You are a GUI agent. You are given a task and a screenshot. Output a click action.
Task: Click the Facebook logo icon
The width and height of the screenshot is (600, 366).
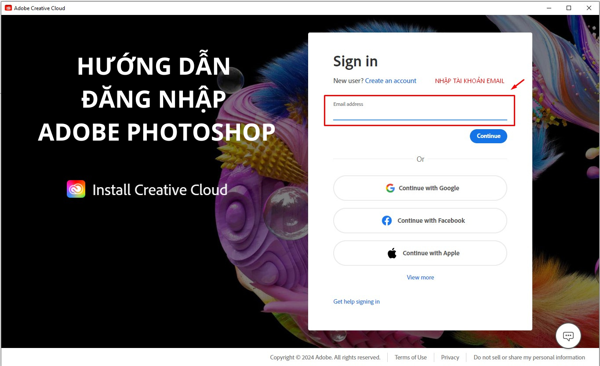coord(387,221)
